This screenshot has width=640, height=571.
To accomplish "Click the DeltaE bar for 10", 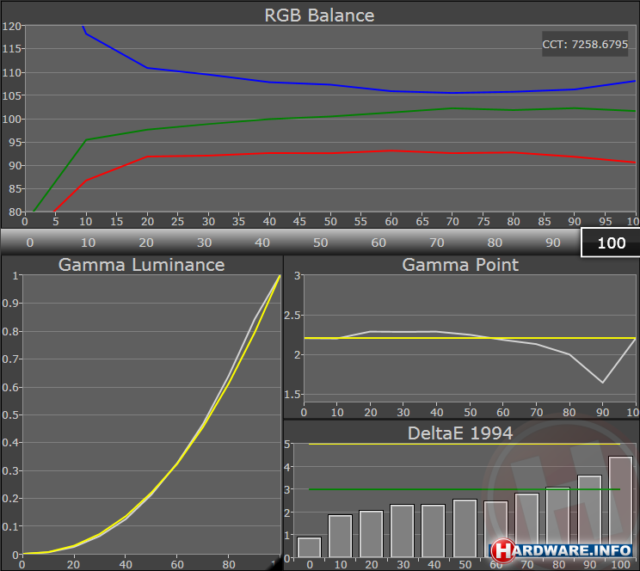I will [340, 537].
